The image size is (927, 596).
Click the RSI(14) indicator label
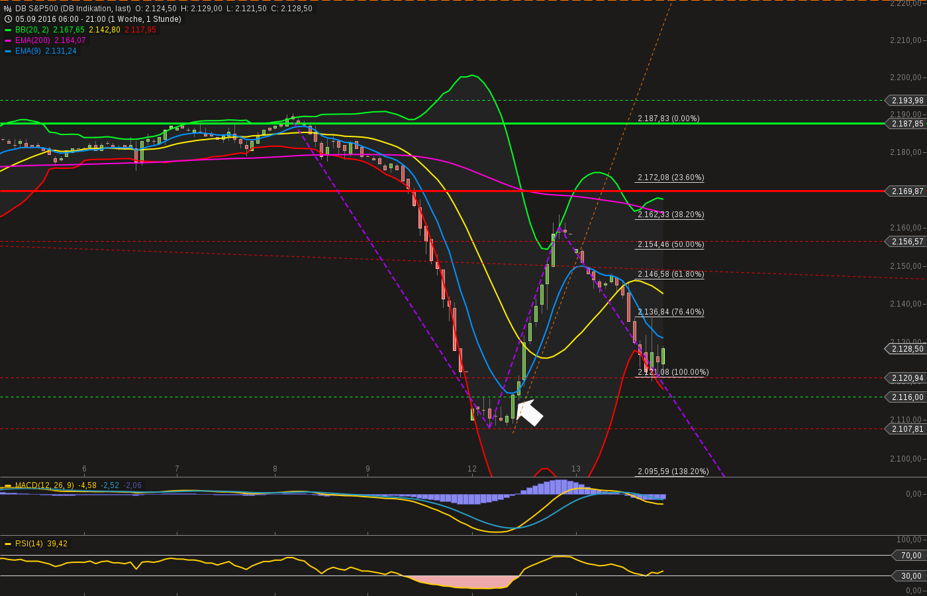29,544
